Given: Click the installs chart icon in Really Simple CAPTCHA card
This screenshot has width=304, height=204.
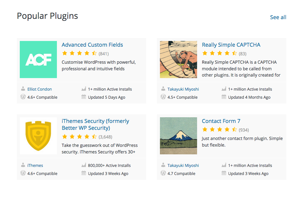Looking at the screenshot, I should [224, 89].
